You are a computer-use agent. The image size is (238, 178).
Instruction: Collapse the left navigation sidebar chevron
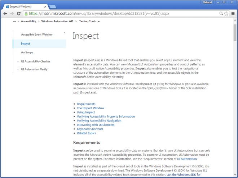click(x=65, y=33)
